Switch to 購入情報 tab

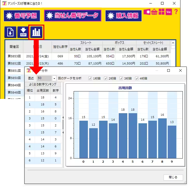coord(124,16)
